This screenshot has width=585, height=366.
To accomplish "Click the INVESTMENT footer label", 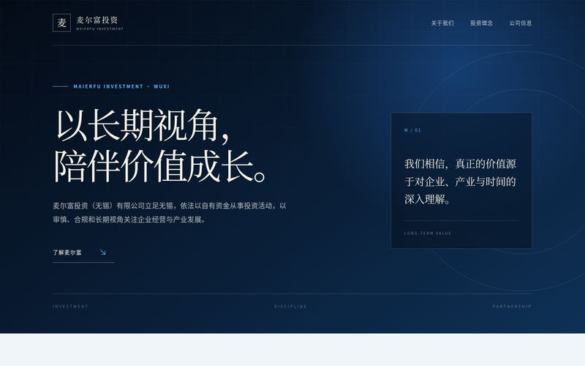I will (70, 306).
